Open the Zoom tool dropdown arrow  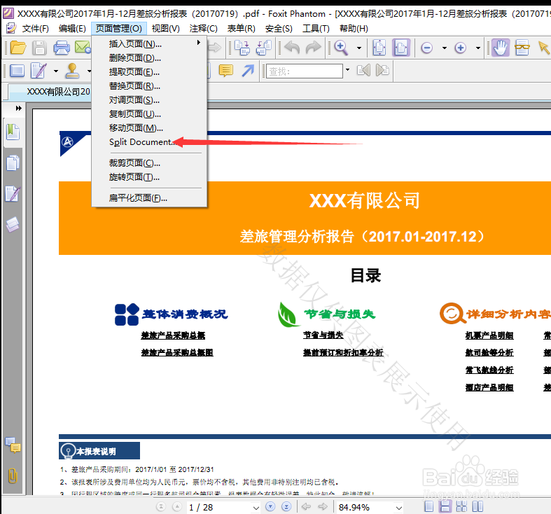[x=358, y=48]
